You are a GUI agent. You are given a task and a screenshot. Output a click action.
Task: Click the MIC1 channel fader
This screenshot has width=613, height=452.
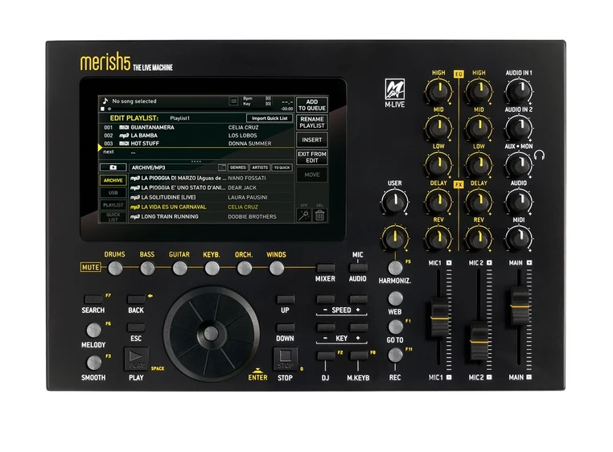click(x=440, y=318)
